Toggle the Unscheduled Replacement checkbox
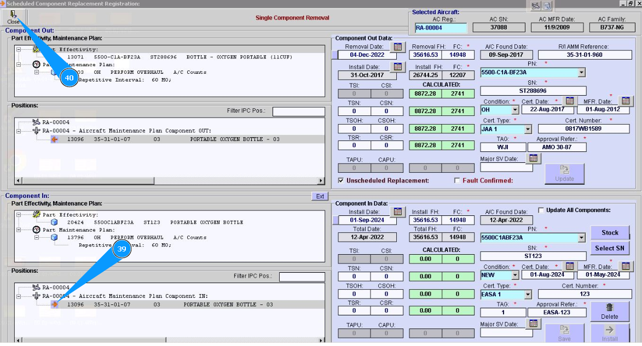Screen dimensions: 642x346 (342, 180)
